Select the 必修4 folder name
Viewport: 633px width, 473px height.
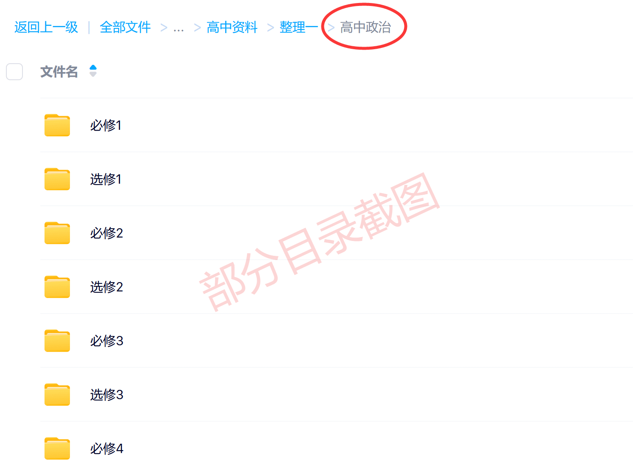pos(107,448)
